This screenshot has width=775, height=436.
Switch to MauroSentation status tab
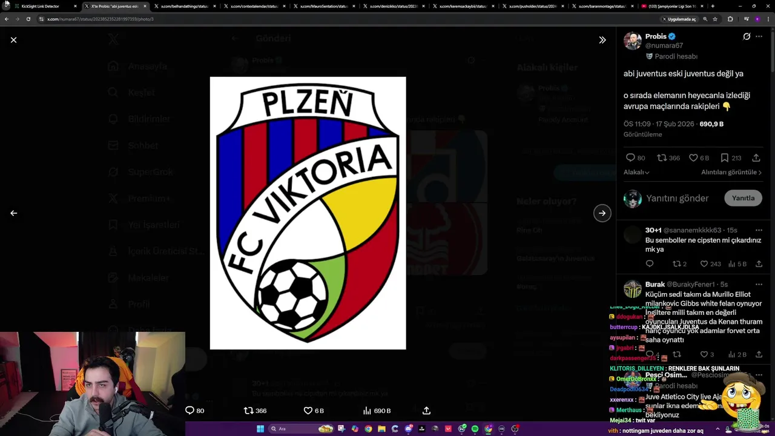point(323,6)
